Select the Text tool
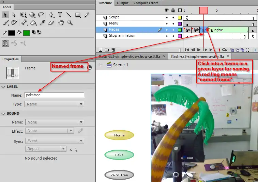Image resolution: width=258 pixels, height=182 pixels. [x=60, y=15]
